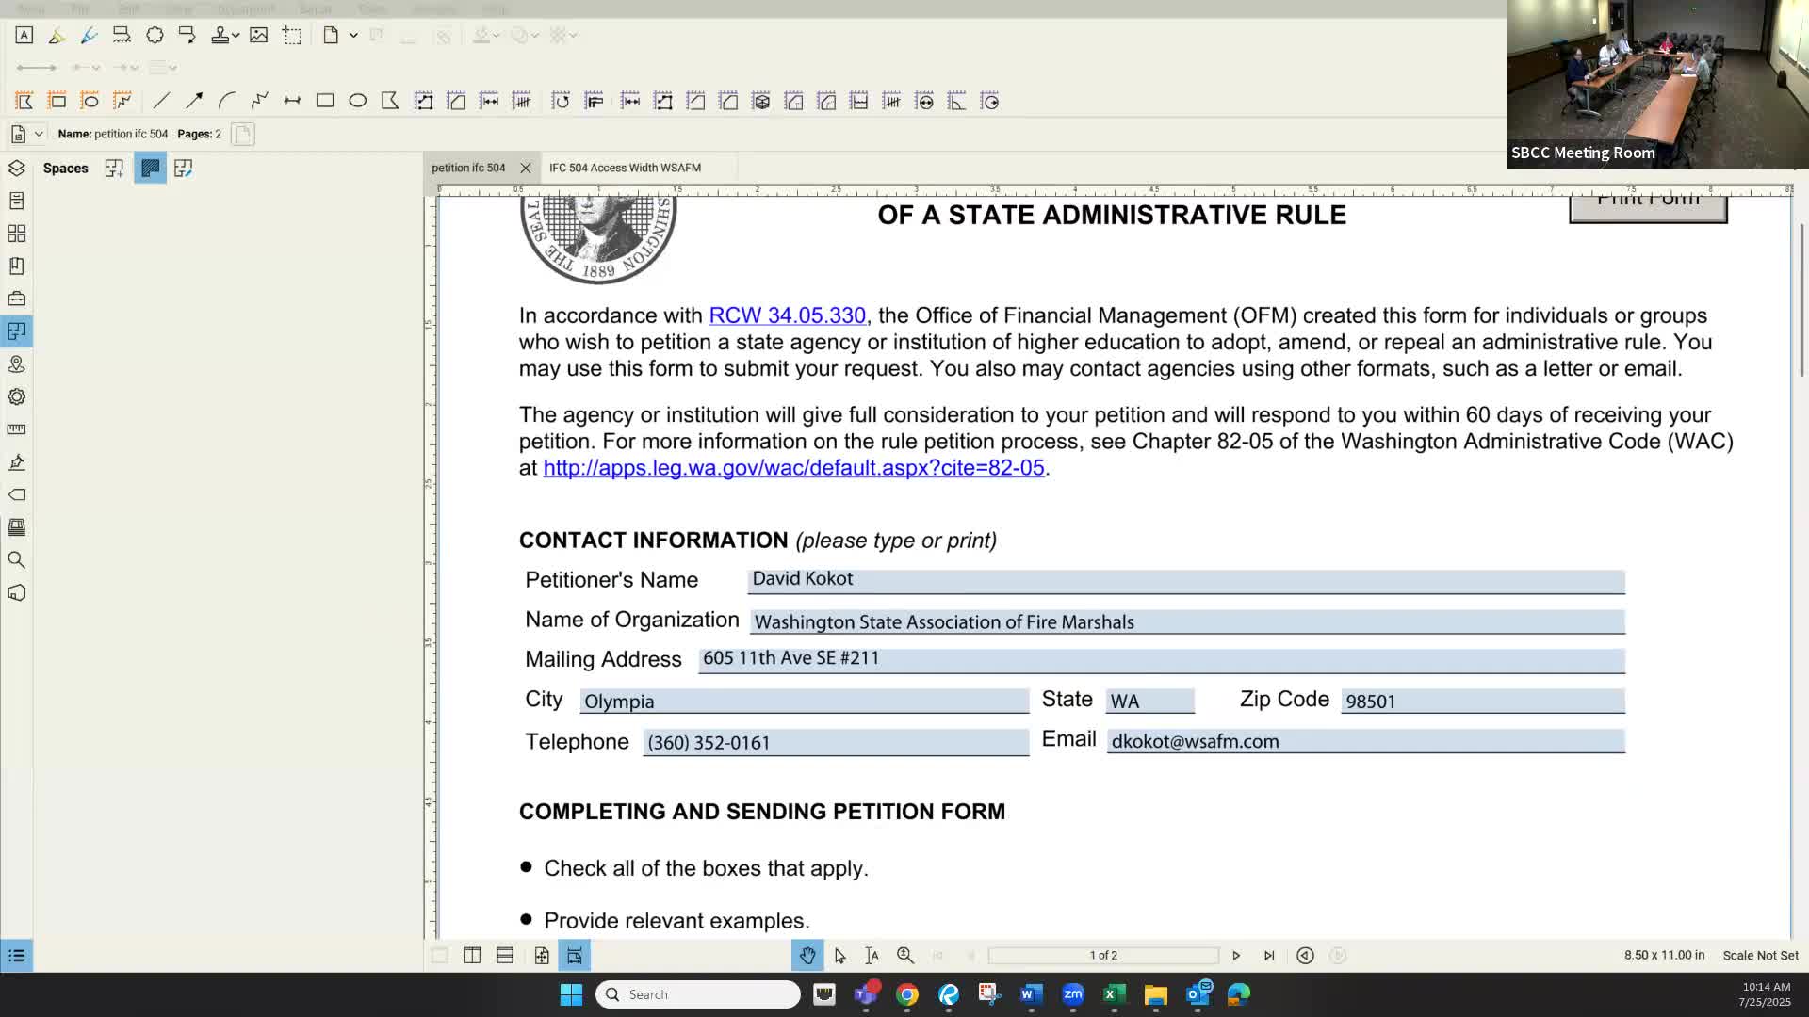Click the Add Space icon
The height and width of the screenshot is (1017, 1809).
[x=114, y=169]
